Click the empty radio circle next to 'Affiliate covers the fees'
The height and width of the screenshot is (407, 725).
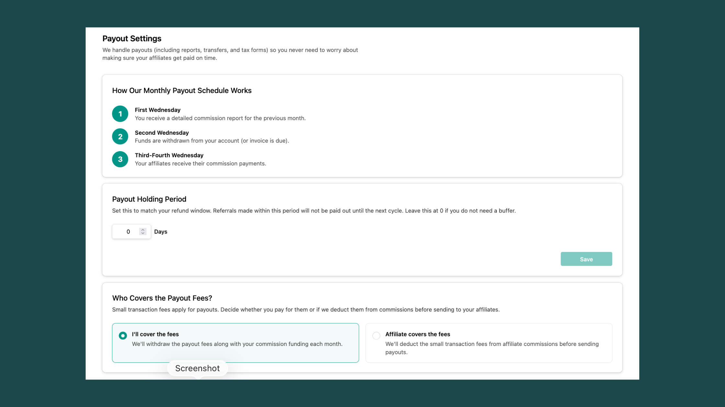[x=376, y=336]
